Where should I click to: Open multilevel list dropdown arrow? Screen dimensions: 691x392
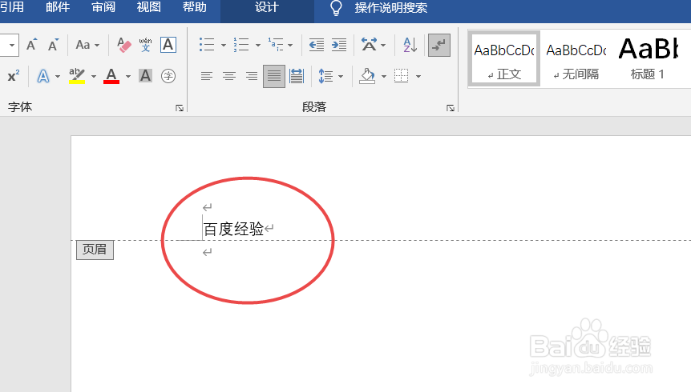pyautogui.click(x=290, y=45)
